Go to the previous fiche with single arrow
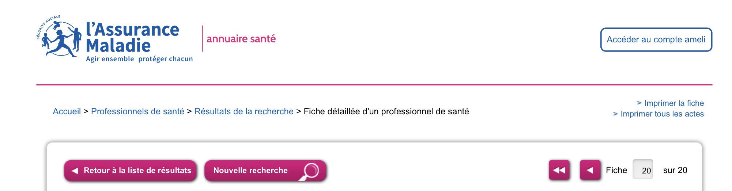Screen dimensions: 732x191 tap(590, 170)
